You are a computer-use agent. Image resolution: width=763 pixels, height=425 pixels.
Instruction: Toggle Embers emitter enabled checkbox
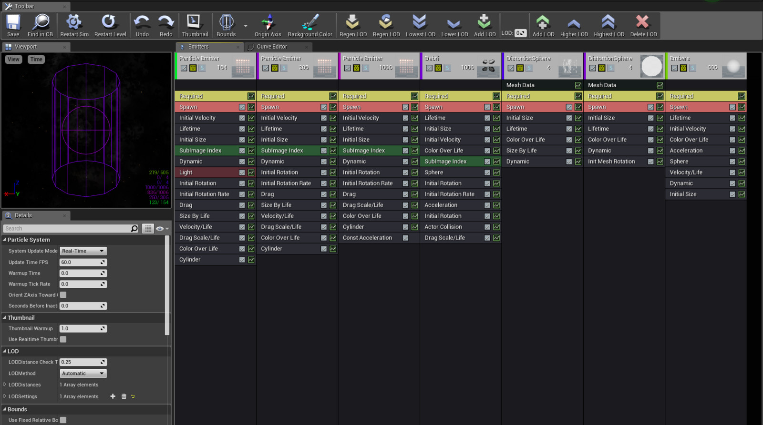[674, 68]
